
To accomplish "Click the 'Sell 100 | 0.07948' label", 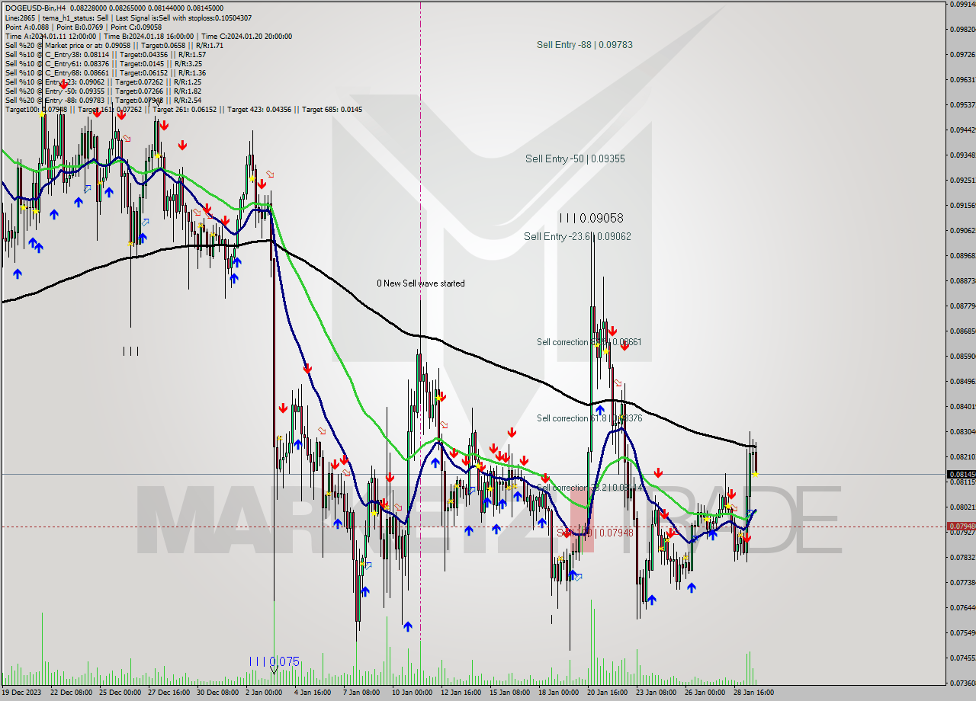I will coord(595,533).
